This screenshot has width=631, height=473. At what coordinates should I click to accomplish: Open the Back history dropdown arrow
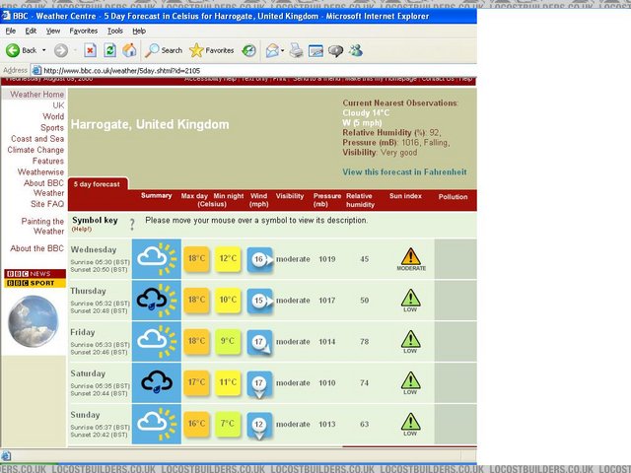point(43,50)
